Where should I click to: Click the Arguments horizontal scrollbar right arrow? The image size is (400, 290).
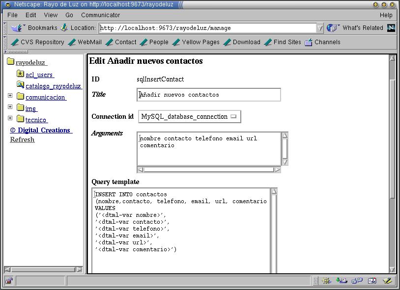pos(277,169)
